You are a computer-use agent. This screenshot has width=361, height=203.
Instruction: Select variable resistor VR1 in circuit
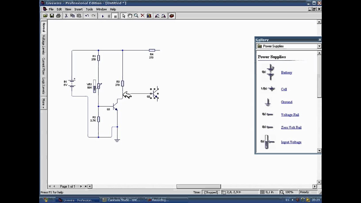coord(98,86)
